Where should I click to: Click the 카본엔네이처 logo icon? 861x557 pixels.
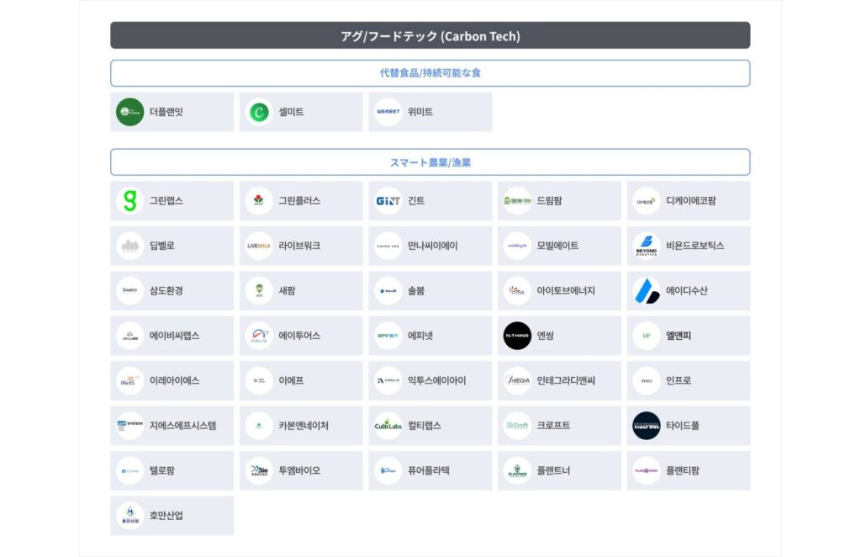coord(259,426)
